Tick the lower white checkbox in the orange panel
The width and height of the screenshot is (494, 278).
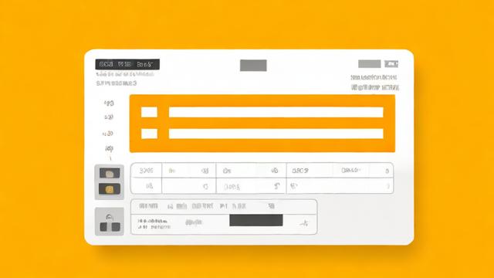coord(149,134)
